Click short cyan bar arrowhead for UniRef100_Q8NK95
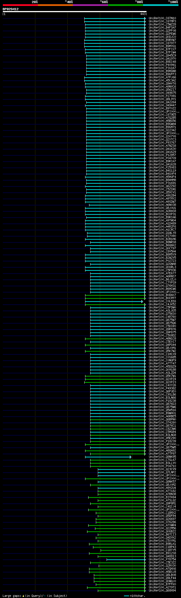181x598 pixels. click(131, 457)
